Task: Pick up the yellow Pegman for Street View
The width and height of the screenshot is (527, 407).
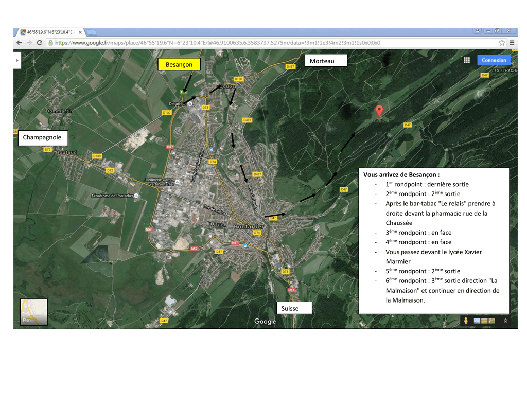Action: 466,321
